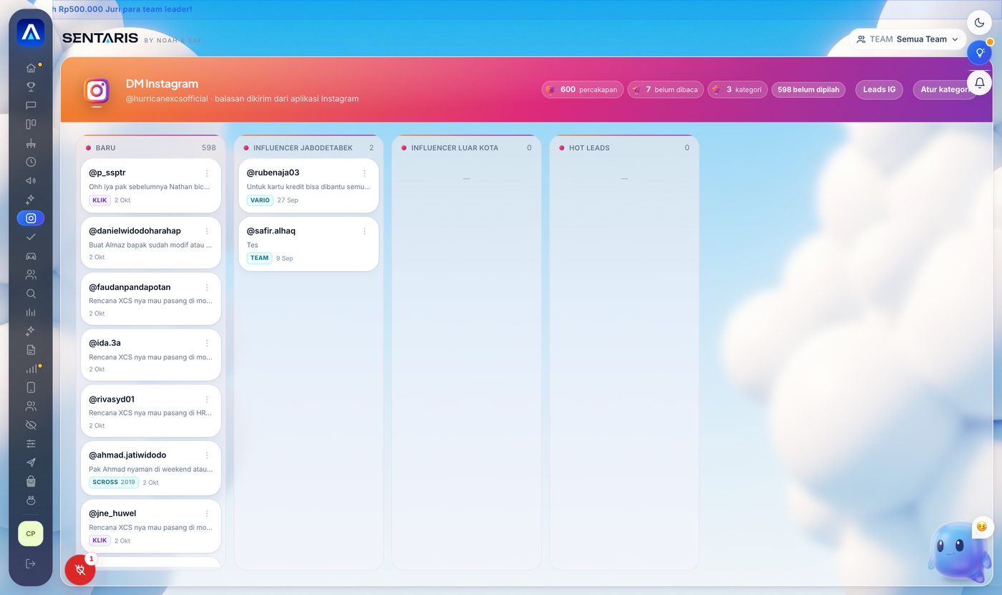Open the trophy leaderboard icon
The height and width of the screenshot is (595, 1002).
pyautogui.click(x=31, y=87)
